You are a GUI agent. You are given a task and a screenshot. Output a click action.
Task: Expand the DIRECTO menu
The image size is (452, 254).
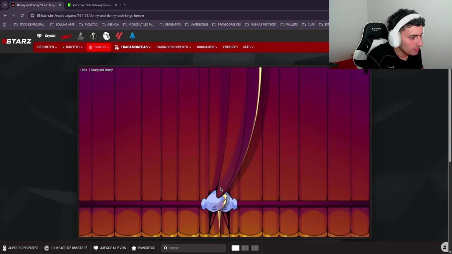[x=73, y=47]
